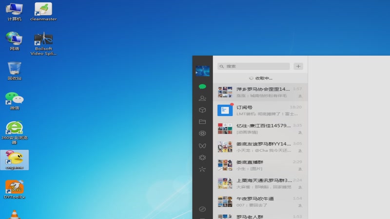
Task: Open the Channels butterfly icon in sidebar
Action: click(202, 146)
